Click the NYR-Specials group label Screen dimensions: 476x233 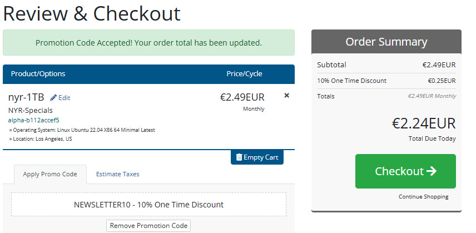(x=31, y=110)
